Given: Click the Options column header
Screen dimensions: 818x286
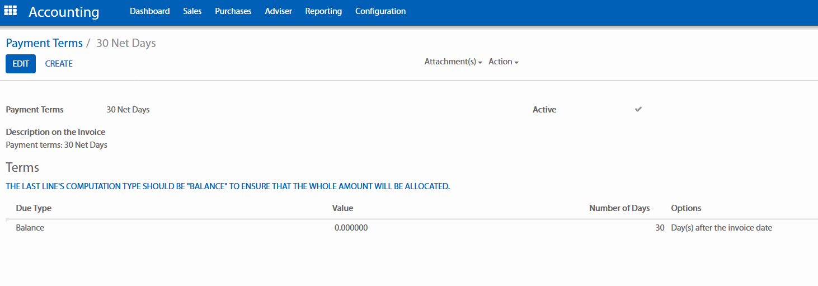Looking at the screenshot, I should (686, 208).
